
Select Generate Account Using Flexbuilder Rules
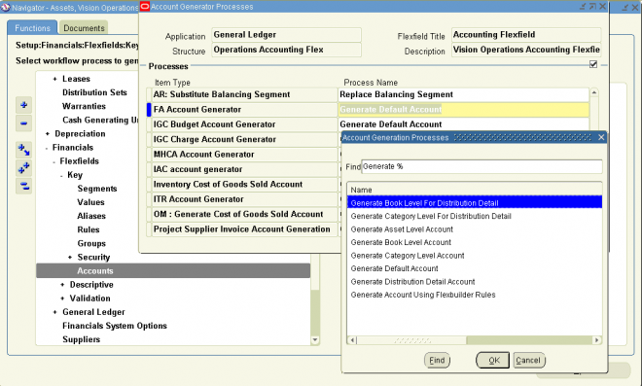423,295
